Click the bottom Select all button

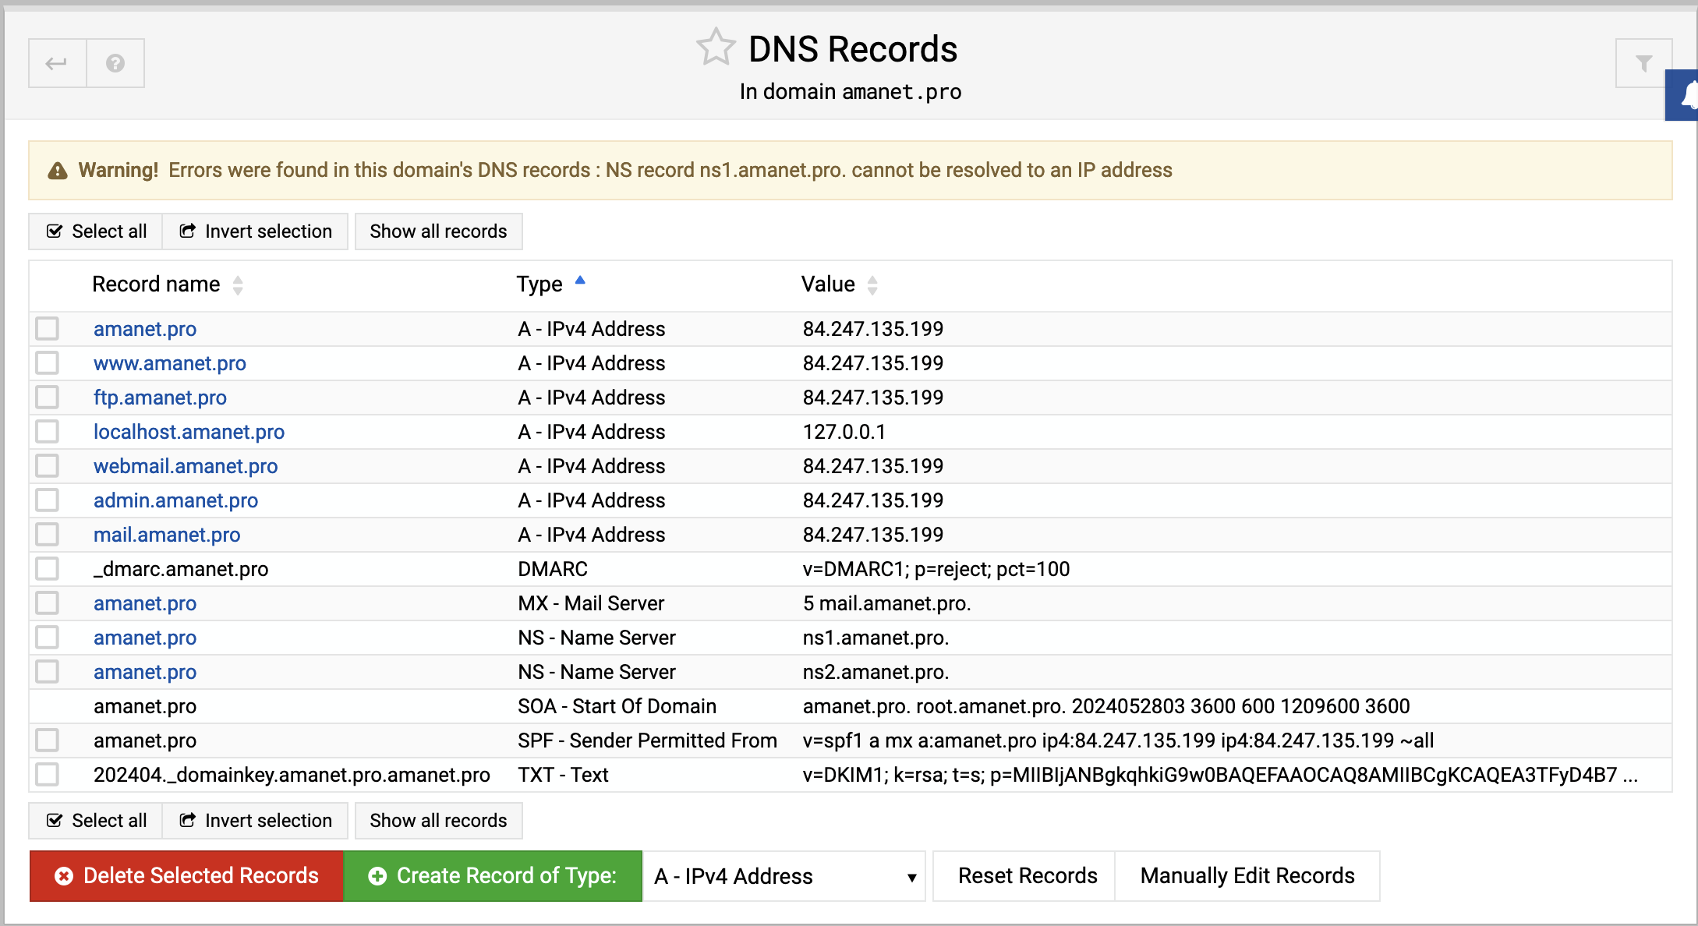(96, 821)
